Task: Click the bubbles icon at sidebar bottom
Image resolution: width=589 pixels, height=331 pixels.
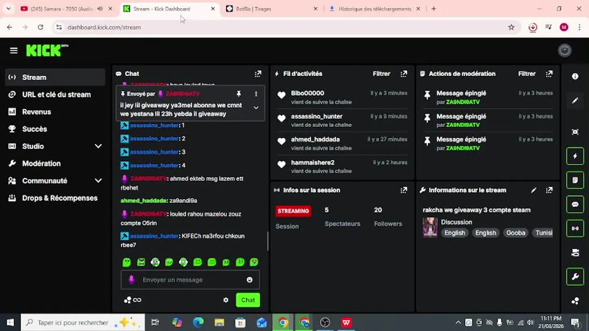Action: click(x=575, y=301)
